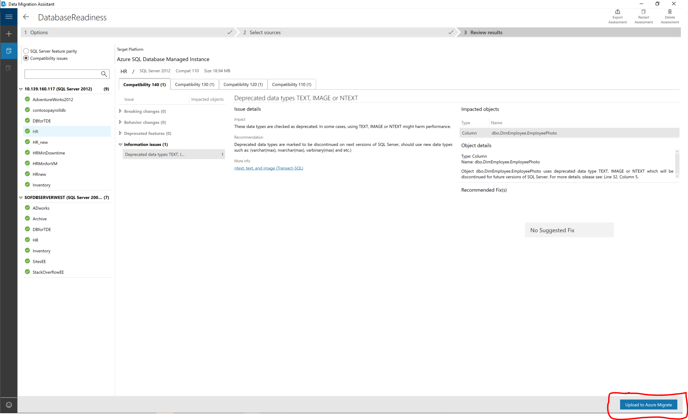The image size is (688, 420).
Task: Click the plus New project icon
Action: [9, 34]
